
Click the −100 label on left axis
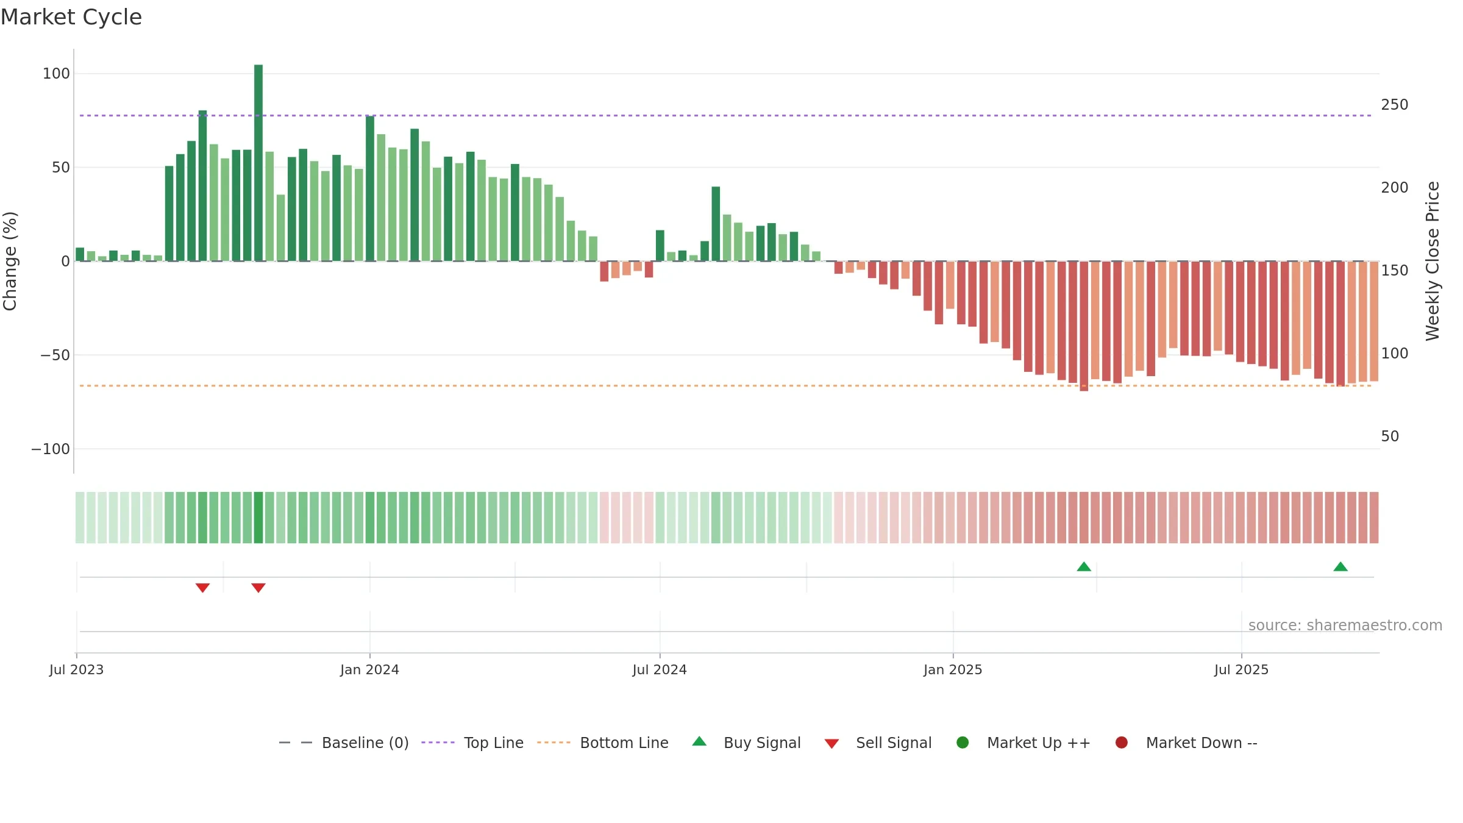pos(51,449)
